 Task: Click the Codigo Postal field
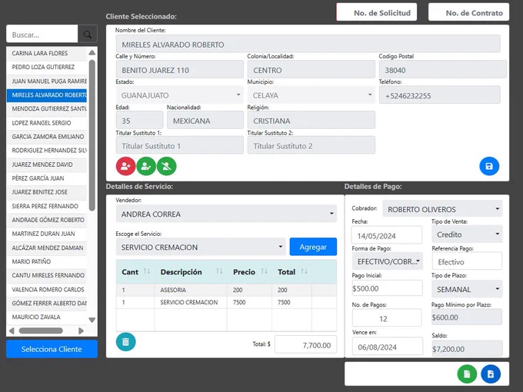pos(442,70)
